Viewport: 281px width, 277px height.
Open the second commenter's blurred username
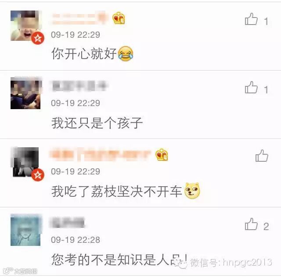(x=79, y=86)
